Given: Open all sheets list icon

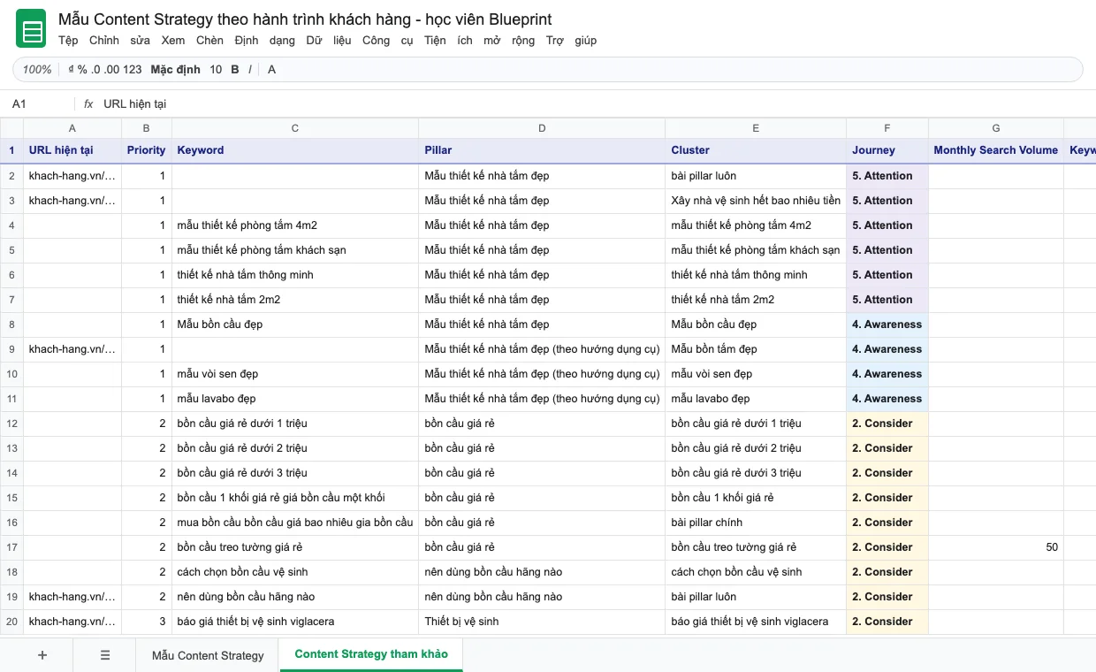Looking at the screenshot, I should [x=105, y=655].
